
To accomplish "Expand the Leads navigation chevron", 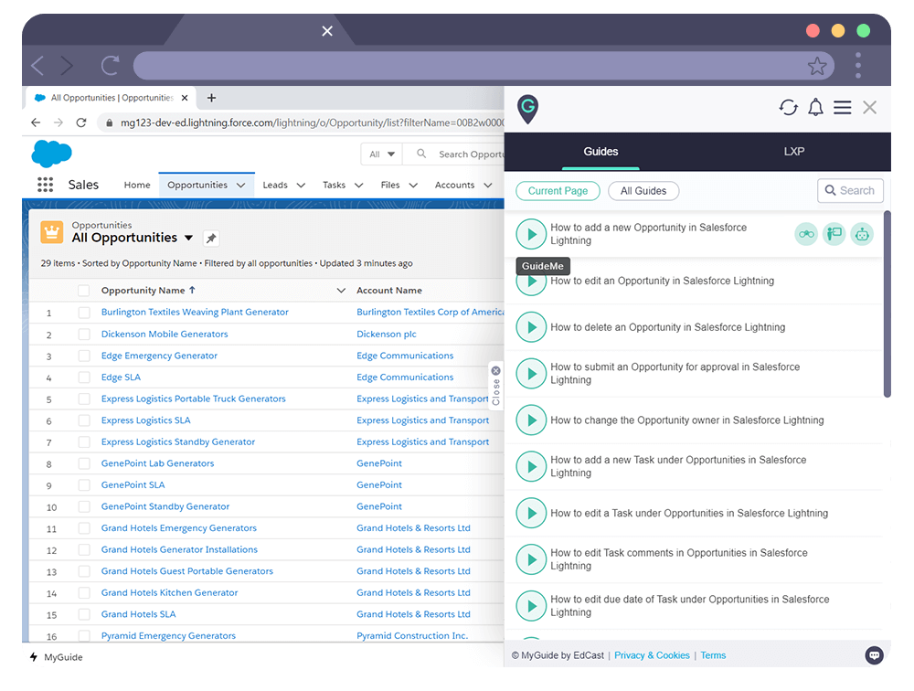I will [x=300, y=185].
